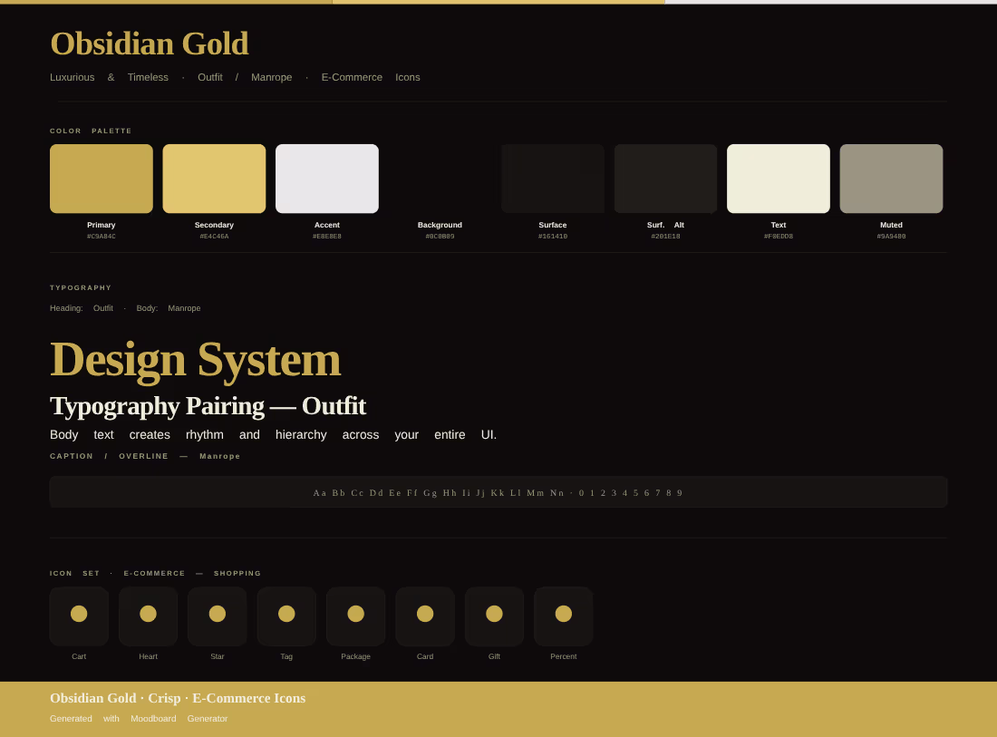Click the COLOR PALETTE section label
Viewport: 997px width, 737px height.
[x=91, y=131]
